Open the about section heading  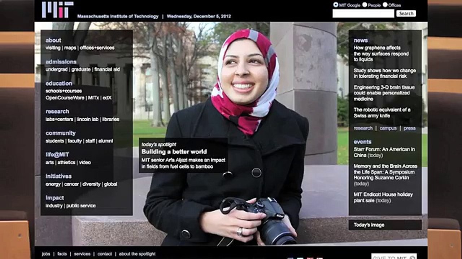tap(53, 40)
